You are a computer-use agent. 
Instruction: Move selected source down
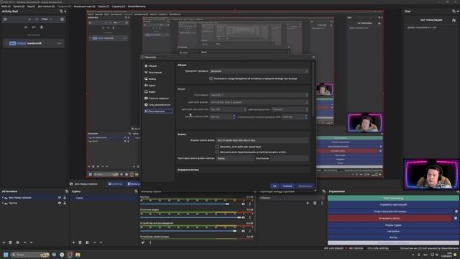pos(31,242)
